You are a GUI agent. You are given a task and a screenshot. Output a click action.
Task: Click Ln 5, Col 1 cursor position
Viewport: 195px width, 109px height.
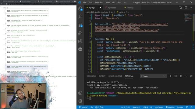(126, 107)
